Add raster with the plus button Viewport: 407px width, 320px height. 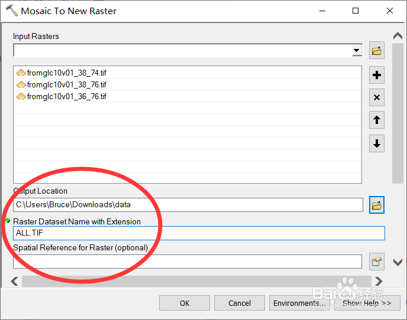pos(377,75)
